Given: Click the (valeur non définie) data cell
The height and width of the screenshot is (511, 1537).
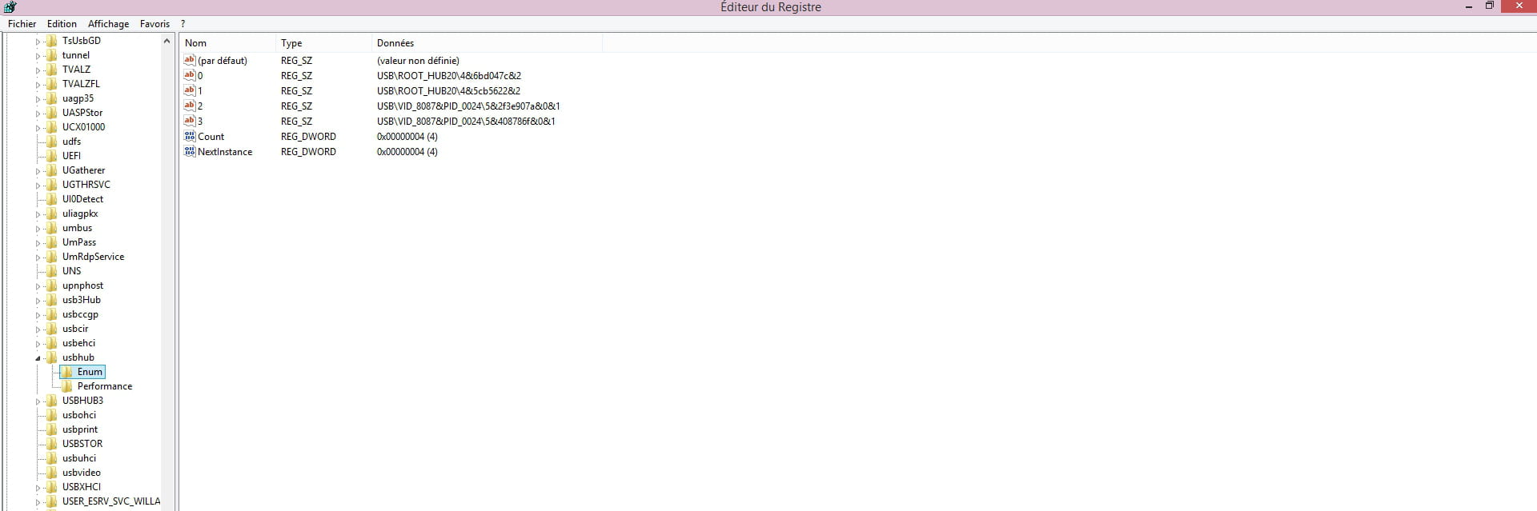Looking at the screenshot, I should pyautogui.click(x=418, y=61).
